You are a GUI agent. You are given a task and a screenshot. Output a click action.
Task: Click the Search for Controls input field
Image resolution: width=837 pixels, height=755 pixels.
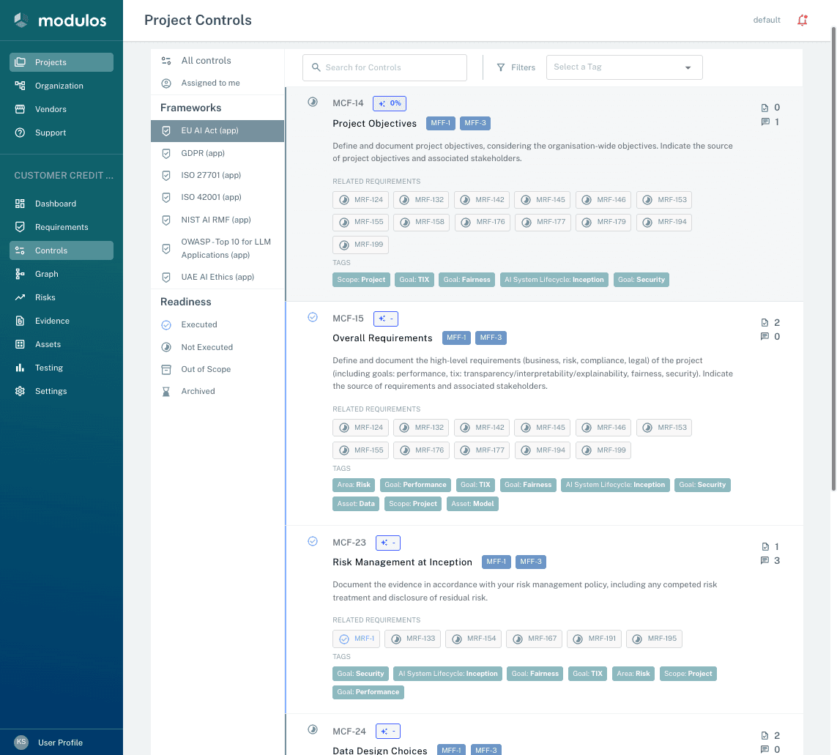coord(384,67)
